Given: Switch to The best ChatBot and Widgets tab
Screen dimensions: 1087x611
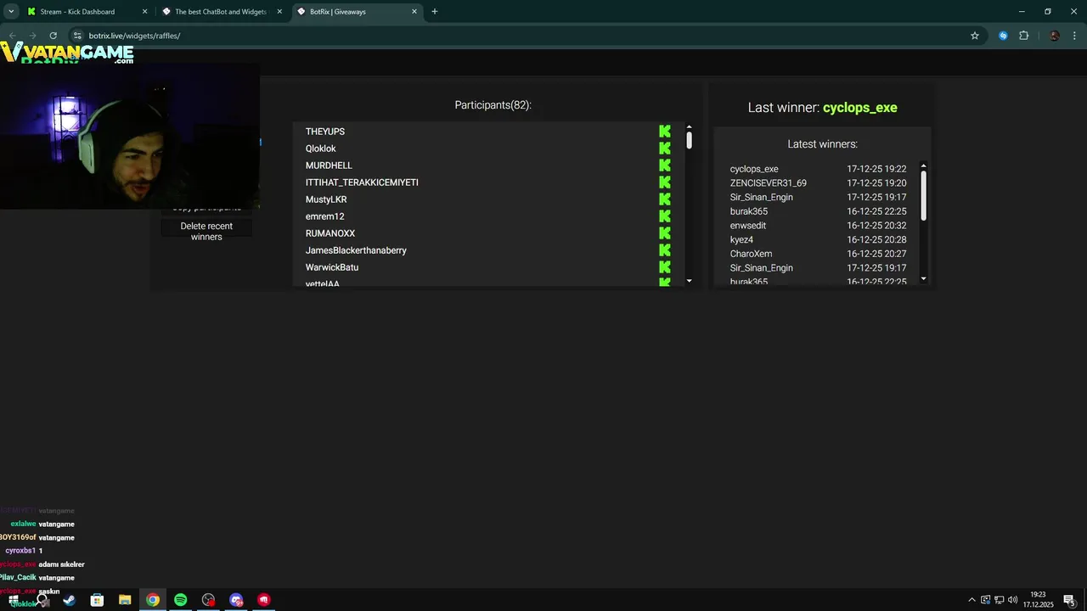Looking at the screenshot, I should click(221, 12).
